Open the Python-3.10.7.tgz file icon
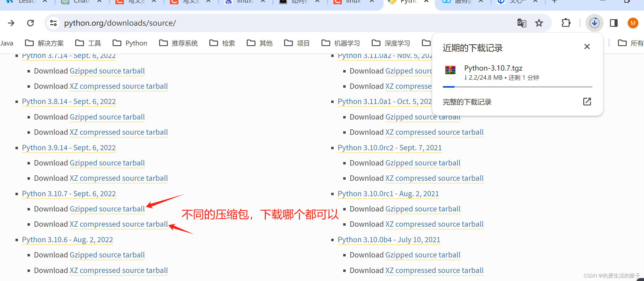Image resolution: width=644 pixels, height=281 pixels. click(x=450, y=70)
